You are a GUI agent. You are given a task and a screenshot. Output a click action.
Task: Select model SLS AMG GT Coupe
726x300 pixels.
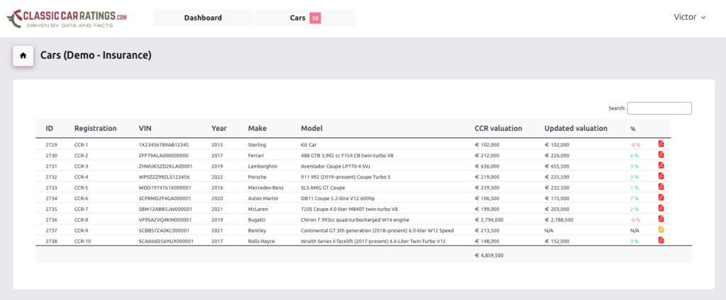click(323, 187)
